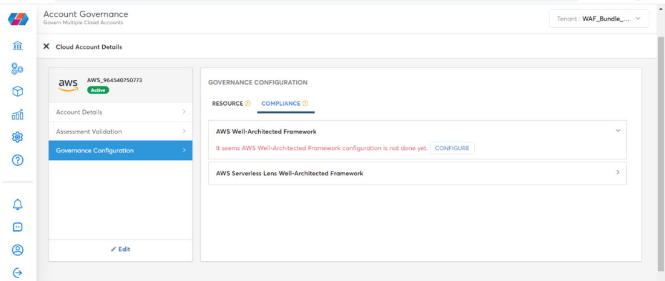Open the gears automation icon in sidebar
The height and width of the screenshot is (281, 665).
pyautogui.click(x=18, y=69)
